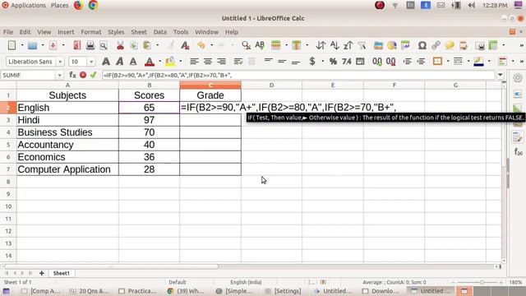This screenshot has height=296, width=526.
Task: Click the green Accept formula checkmark
Action: pyautogui.click(x=93, y=75)
